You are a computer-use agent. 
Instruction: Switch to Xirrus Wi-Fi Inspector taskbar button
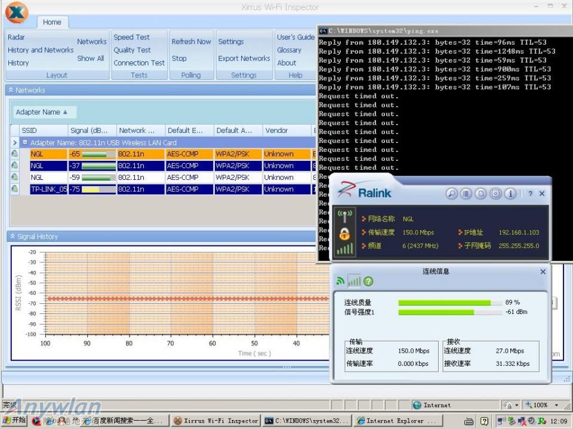[x=216, y=421]
